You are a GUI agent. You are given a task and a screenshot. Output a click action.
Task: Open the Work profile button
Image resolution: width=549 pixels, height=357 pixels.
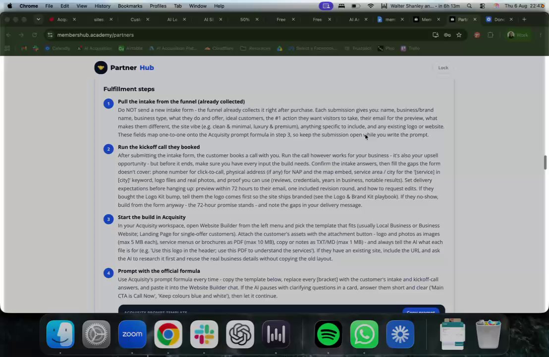click(518, 35)
